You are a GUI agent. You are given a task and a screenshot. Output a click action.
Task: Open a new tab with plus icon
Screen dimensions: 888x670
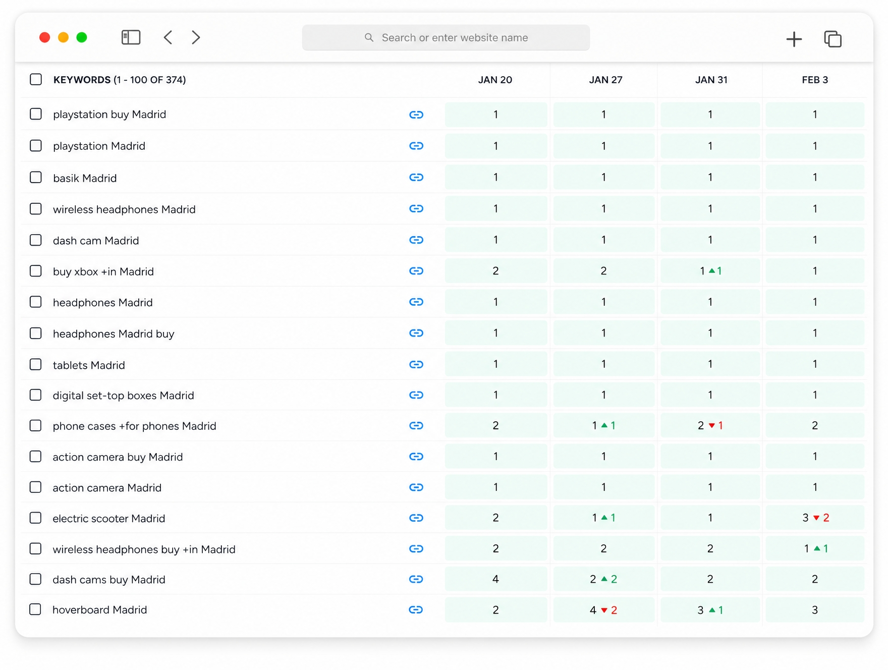794,39
